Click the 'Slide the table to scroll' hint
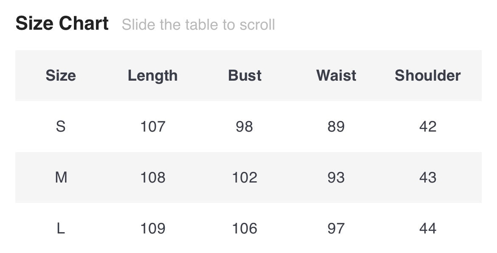 click(198, 25)
